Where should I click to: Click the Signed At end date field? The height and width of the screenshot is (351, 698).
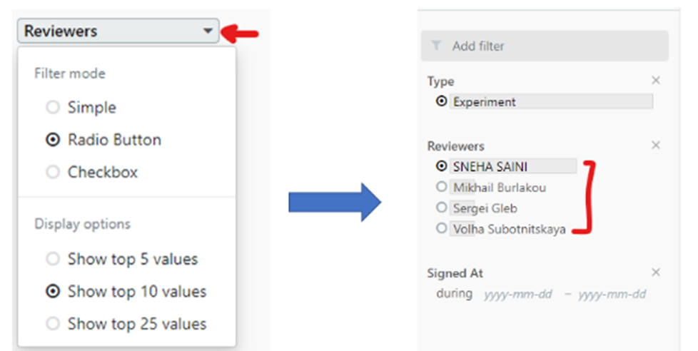(612, 294)
